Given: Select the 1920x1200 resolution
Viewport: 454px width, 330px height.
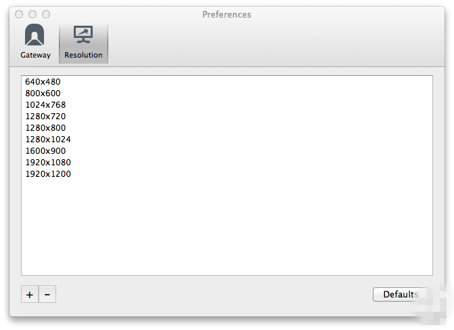Looking at the screenshot, I should 48,174.
